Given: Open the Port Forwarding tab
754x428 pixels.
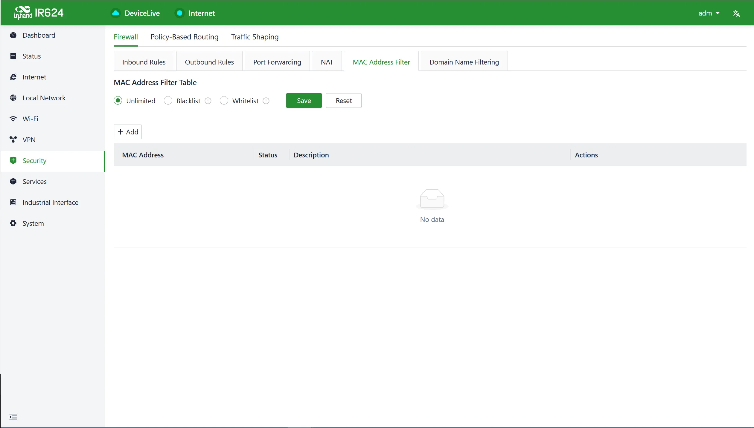Looking at the screenshot, I should pos(277,62).
